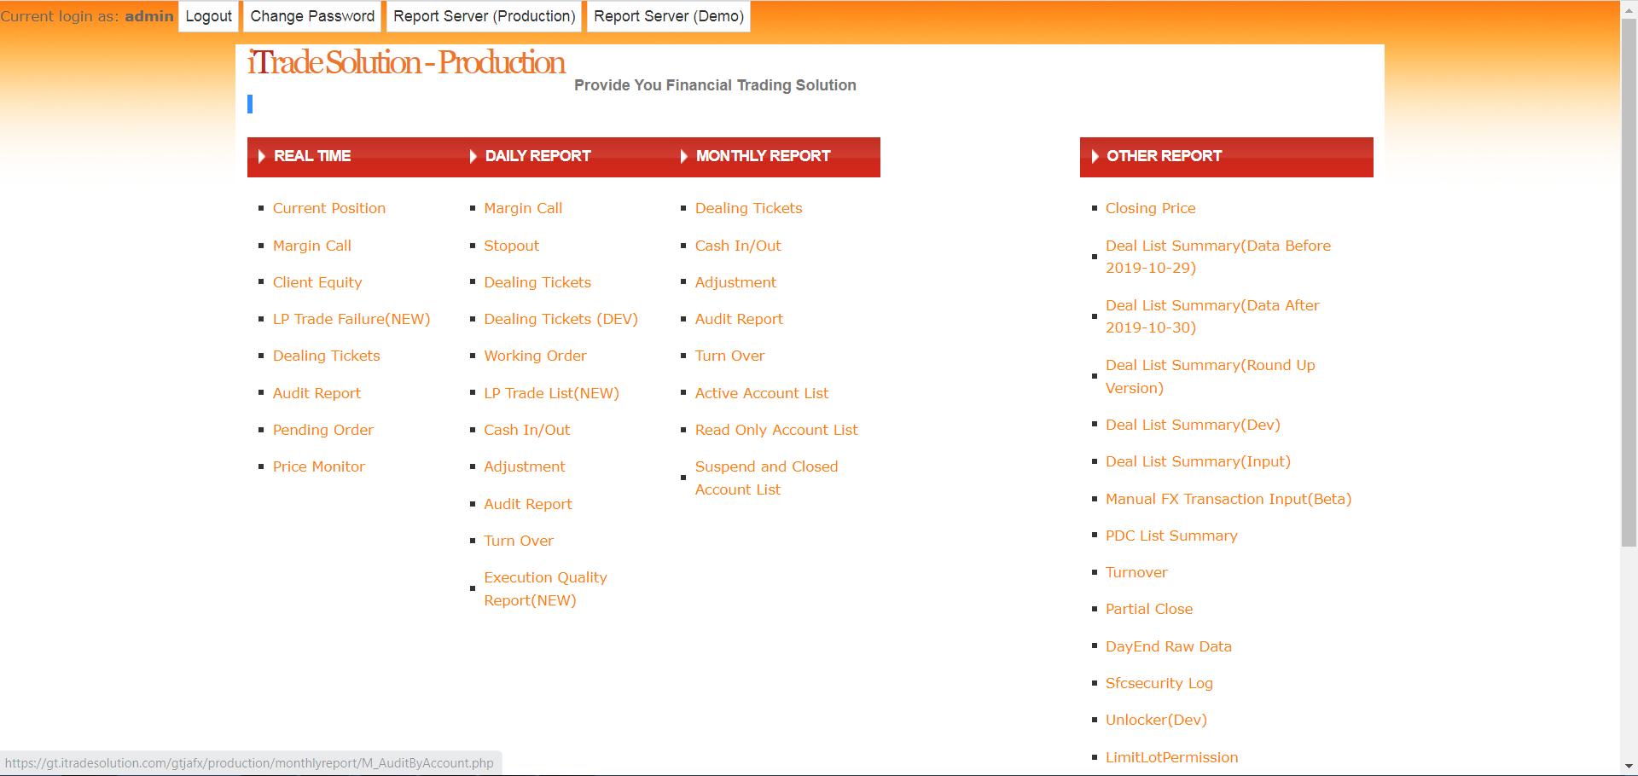Open Dealing Tickets under Daily Report
The height and width of the screenshot is (776, 1638).
tap(537, 282)
